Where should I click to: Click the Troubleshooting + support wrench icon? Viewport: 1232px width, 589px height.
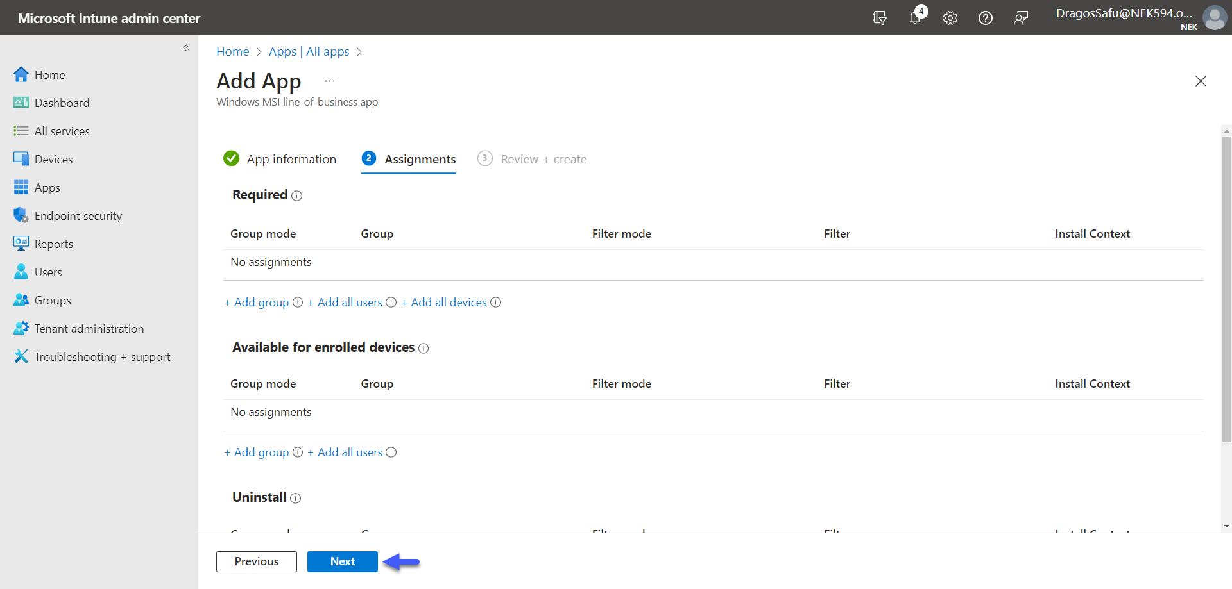coord(21,356)
